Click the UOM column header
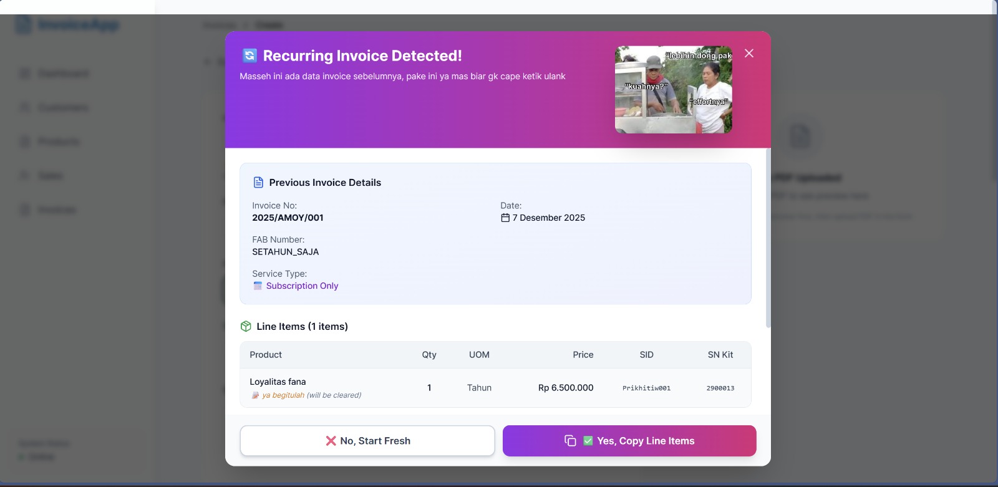 pyautogui.click(x=479, y=355)
